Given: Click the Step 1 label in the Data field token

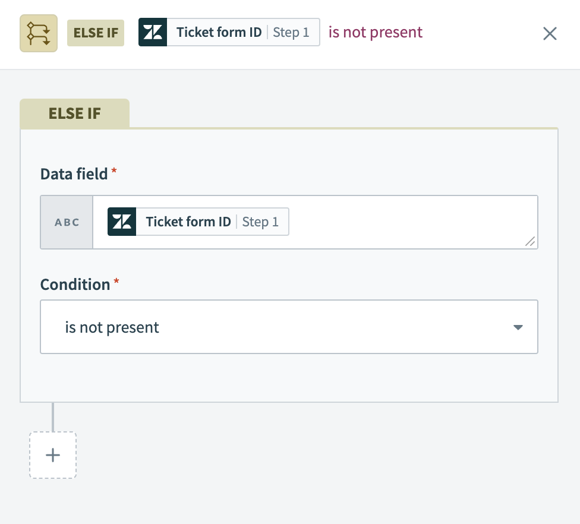Looking at the screenshot, I should [260, 222].
